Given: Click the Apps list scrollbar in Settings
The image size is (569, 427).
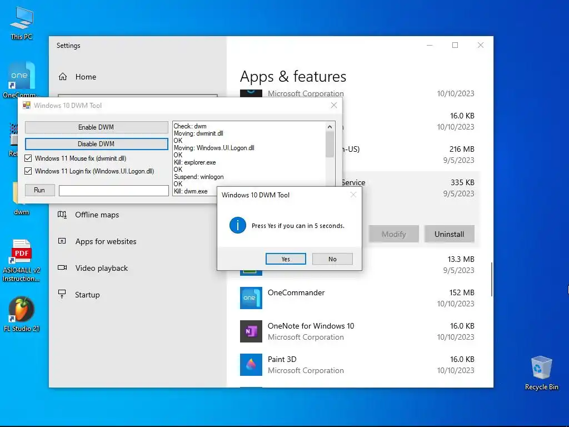Looking at the screenshot, I should (492, 279).
